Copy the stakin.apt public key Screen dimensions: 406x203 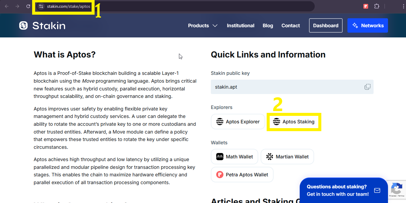pyautogui.click(x=367, y=87)
